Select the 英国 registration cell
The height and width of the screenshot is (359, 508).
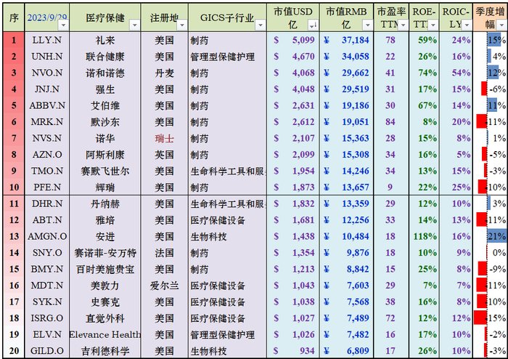pyautogui.click(x=164, y=155)
